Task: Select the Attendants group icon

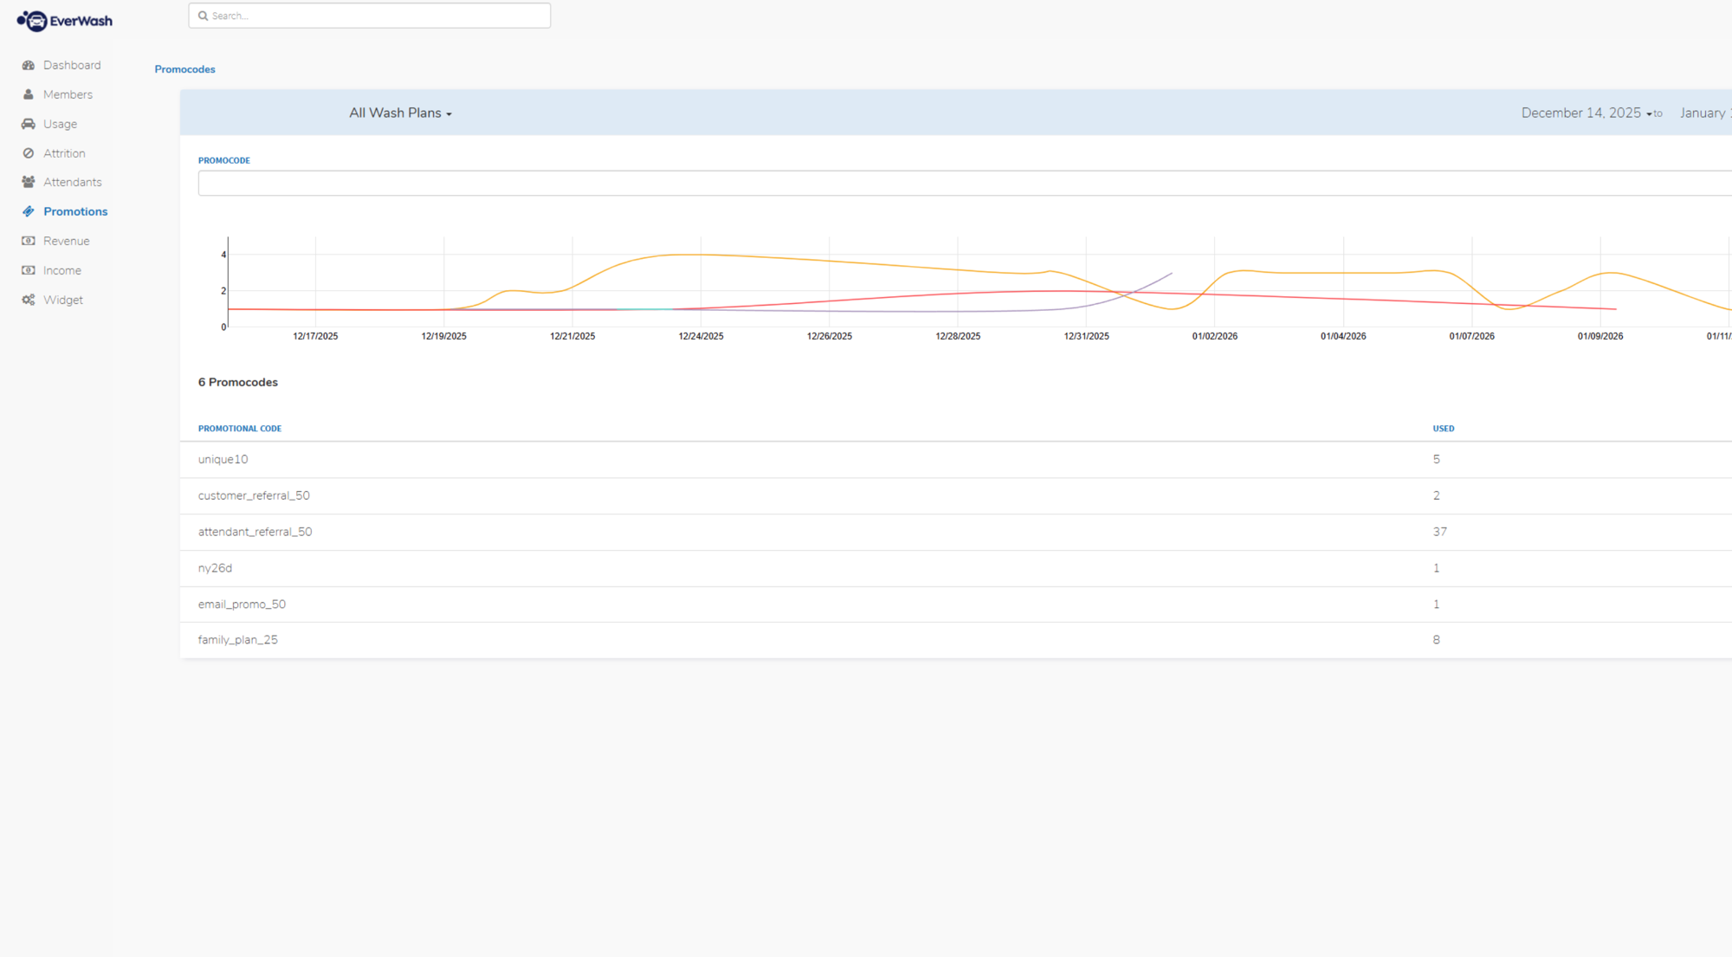Action: [29, 182]
